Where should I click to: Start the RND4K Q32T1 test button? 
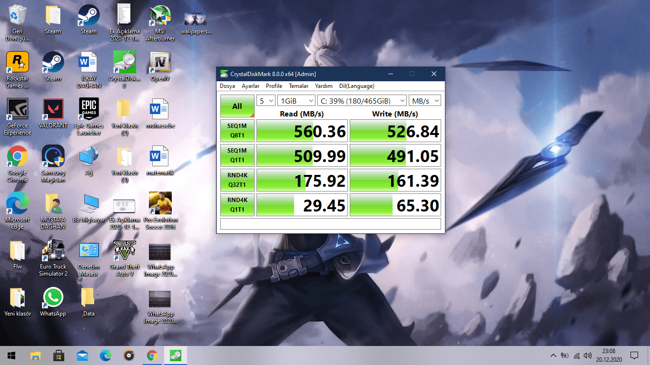[x=237, y=180]
